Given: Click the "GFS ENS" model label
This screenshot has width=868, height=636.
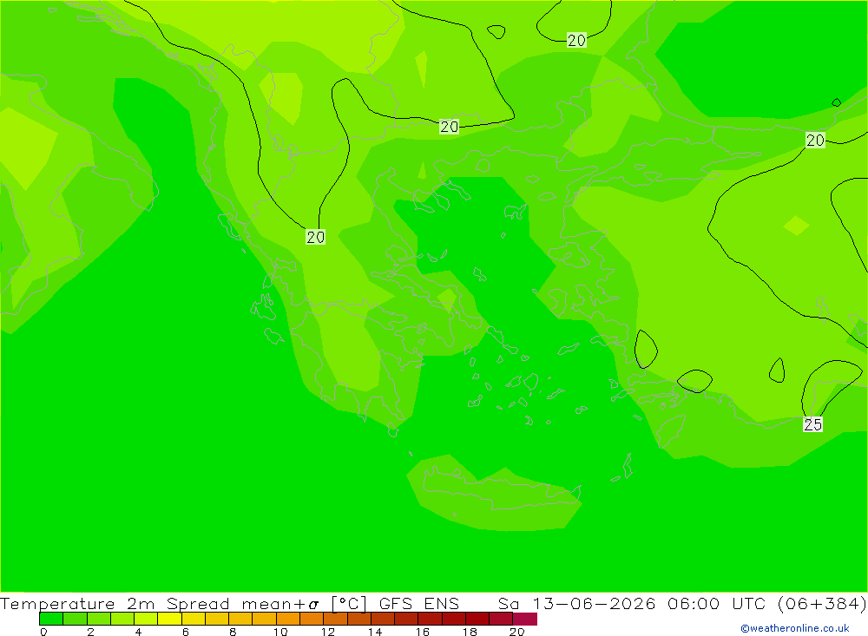Looking at the screenshot, I should (419, 603).
